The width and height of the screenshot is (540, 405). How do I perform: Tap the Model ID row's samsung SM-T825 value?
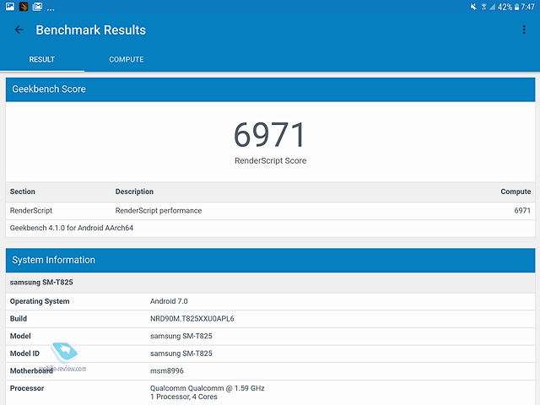click(x=181, y=354)
